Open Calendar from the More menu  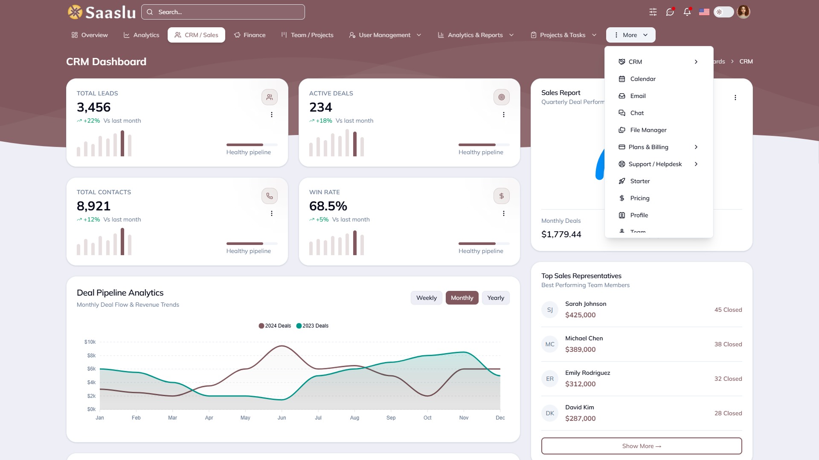659,79
